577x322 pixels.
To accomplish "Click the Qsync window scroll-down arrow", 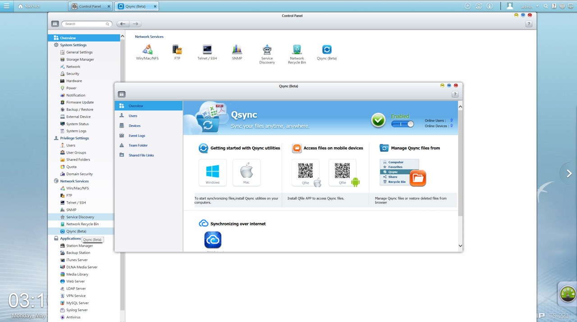I will coord(460,246).
